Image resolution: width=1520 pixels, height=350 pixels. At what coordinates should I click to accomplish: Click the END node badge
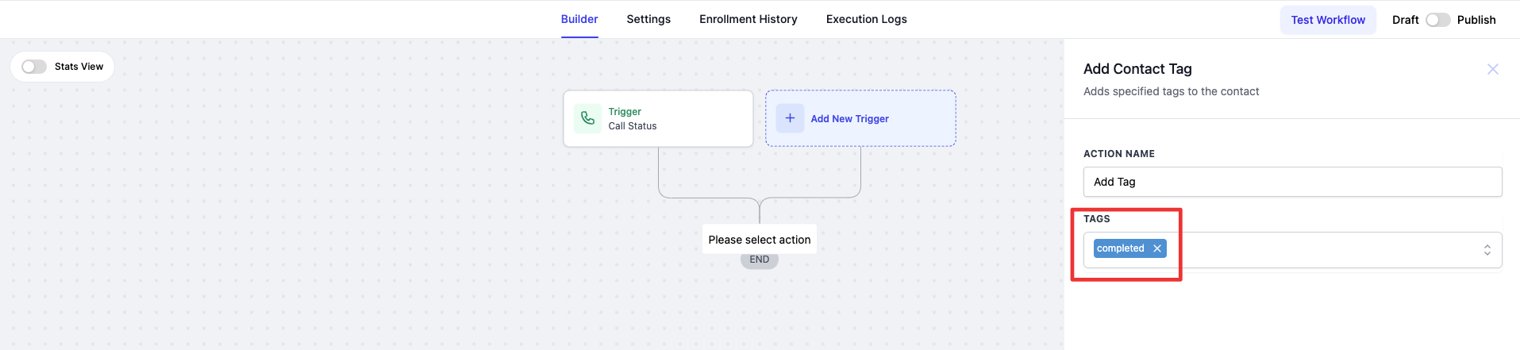760,260
